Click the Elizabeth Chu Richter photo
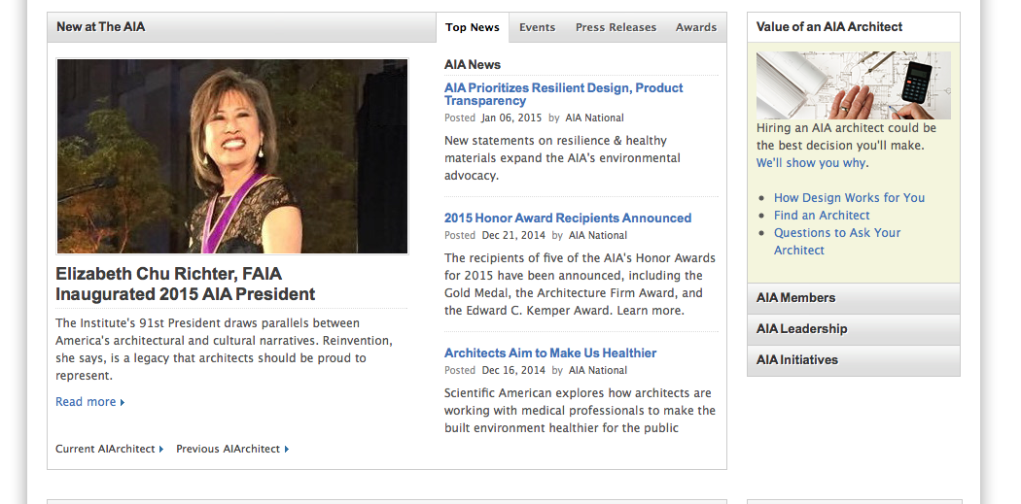Viewport: 1021px width, 504px height. tap(231, 155)
